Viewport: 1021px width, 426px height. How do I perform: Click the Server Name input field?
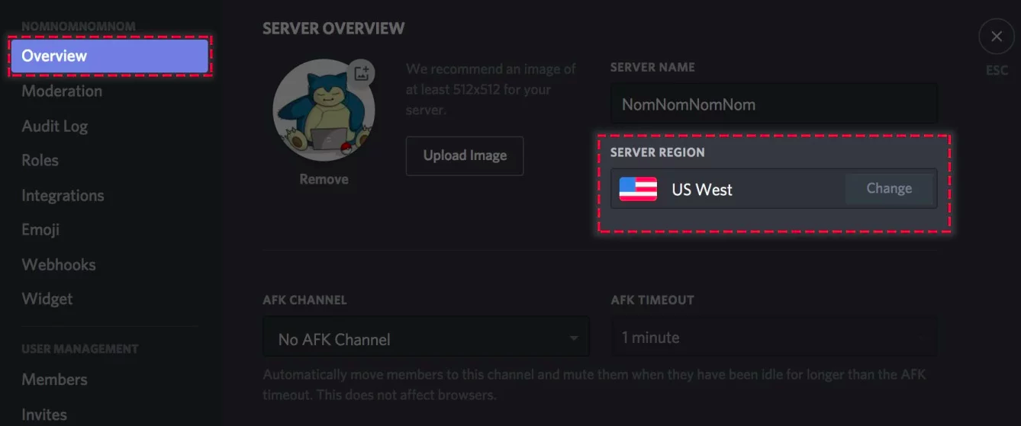tap(774, 104)
